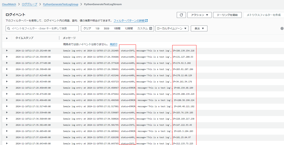Viewport: 284px width, 145px height.
Task: Click the refresh log events icon button
Action: click(181, 15)
